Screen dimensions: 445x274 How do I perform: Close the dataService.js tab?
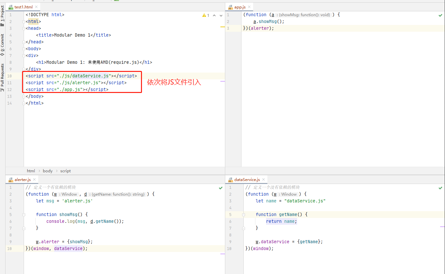point(263,179)
